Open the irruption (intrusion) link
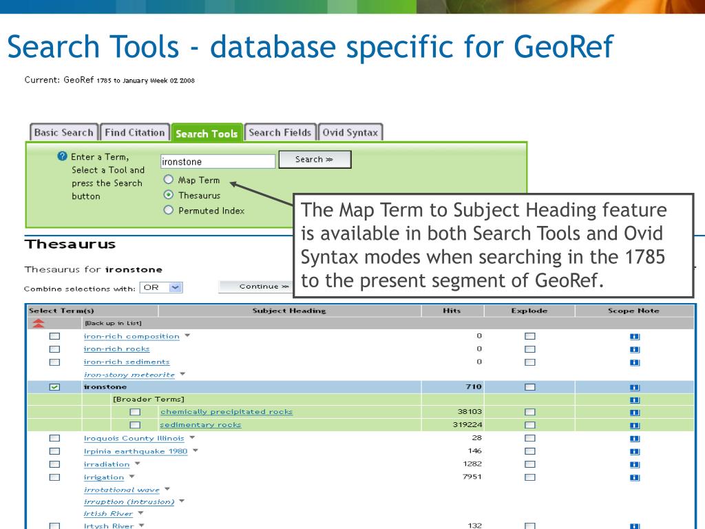This screenshot has width=705, height=529. tap(129, 501)
